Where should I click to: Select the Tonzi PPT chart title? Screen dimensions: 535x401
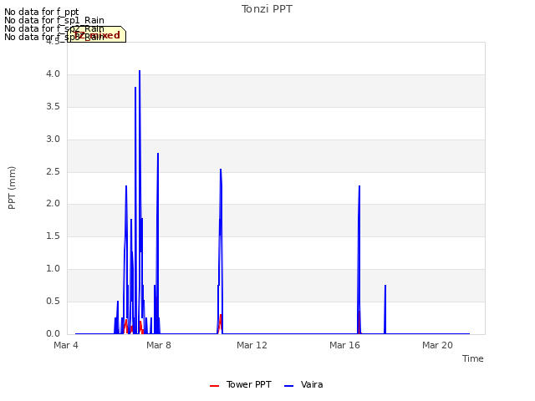(267, 9)
